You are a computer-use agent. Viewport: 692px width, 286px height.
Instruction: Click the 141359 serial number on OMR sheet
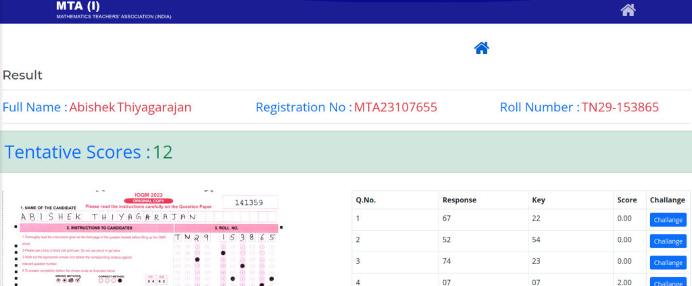[249, 202]
